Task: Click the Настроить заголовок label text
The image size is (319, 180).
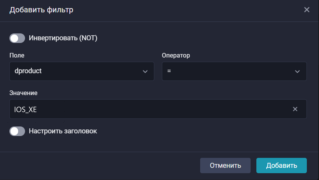Action: pos(63,131)
